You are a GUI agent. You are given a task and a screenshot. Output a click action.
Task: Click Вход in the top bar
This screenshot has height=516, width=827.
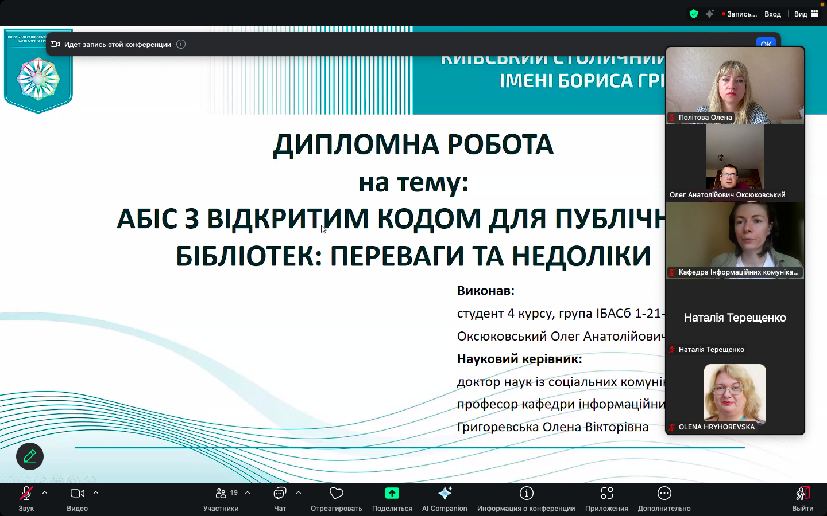pos(772,14)
